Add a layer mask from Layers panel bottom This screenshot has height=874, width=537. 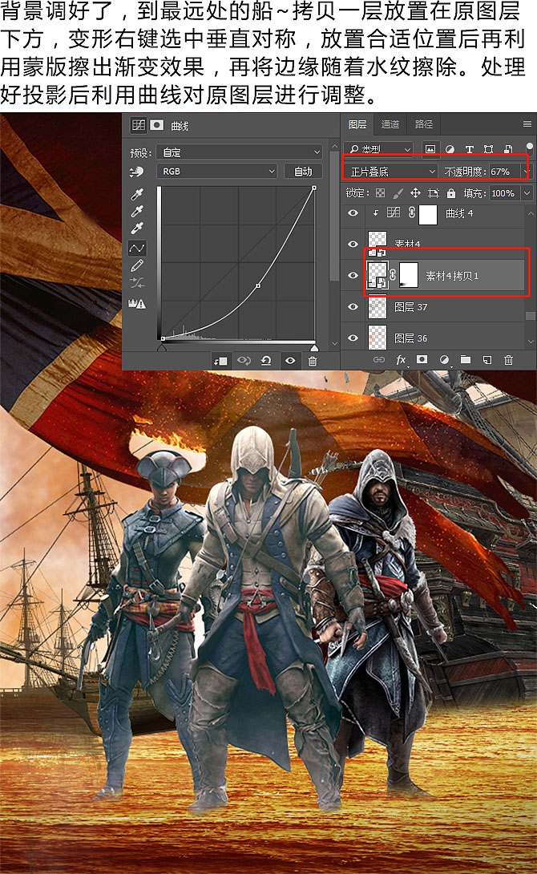[422, 359]
